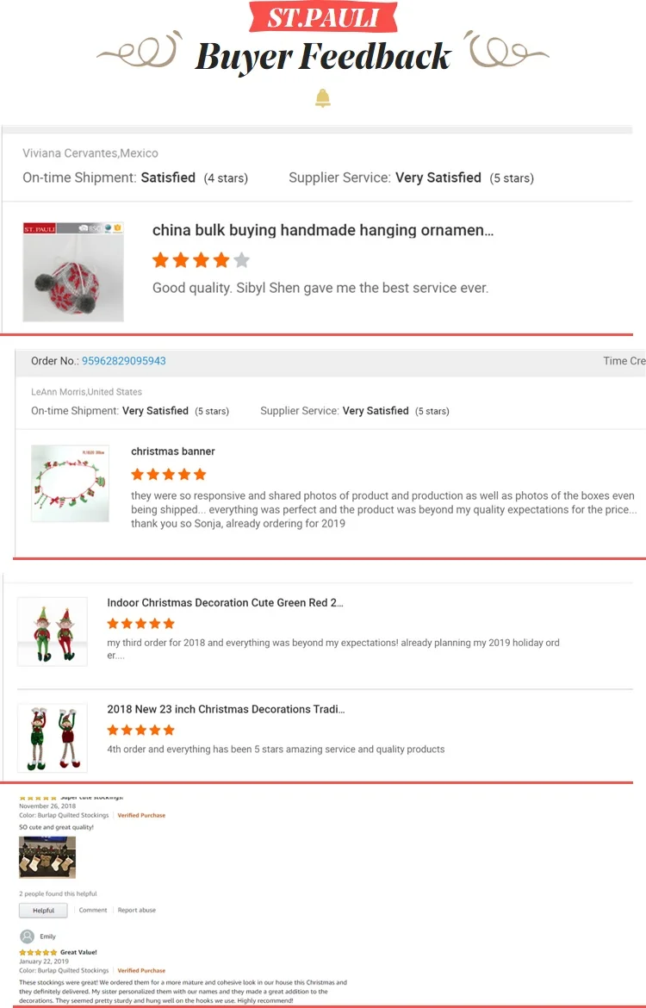Click the Comment link
The image size is (646, 1008).
pos(93,910)
